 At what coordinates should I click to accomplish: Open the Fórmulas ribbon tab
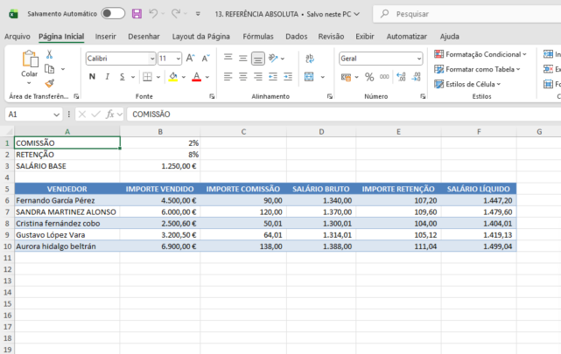click(257, 37)
